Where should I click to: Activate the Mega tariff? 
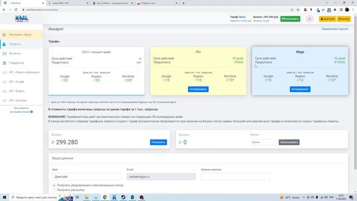(300, 89)
